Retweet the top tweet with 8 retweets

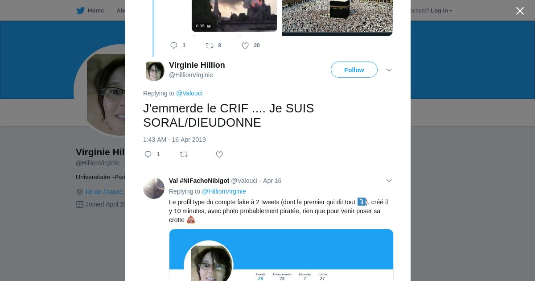point(210,45)
